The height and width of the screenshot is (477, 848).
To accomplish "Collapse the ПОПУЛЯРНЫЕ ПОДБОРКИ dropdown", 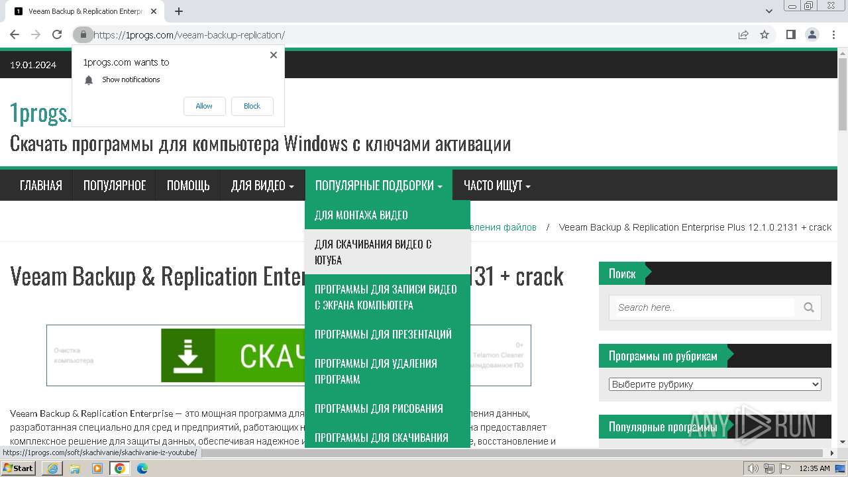I will 378,185.
